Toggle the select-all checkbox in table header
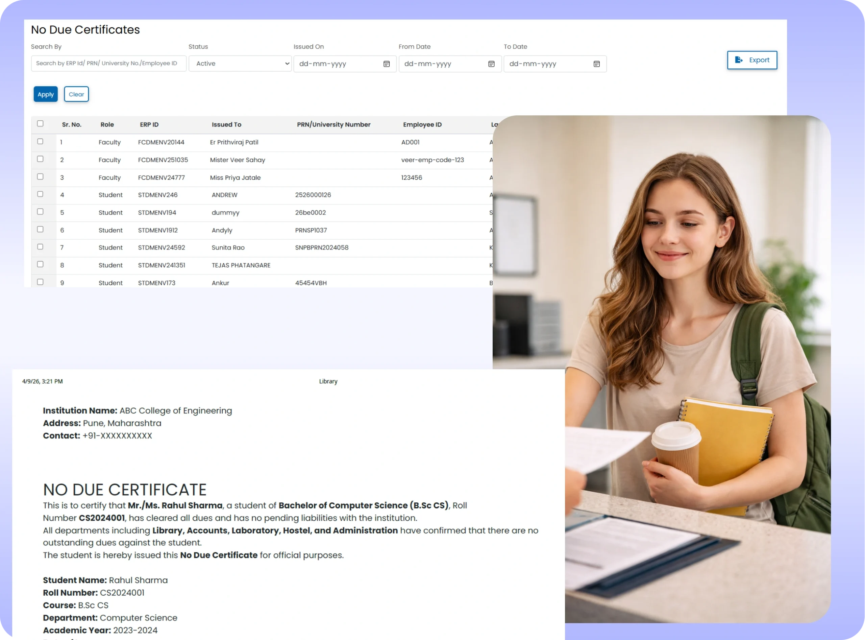 40,124
